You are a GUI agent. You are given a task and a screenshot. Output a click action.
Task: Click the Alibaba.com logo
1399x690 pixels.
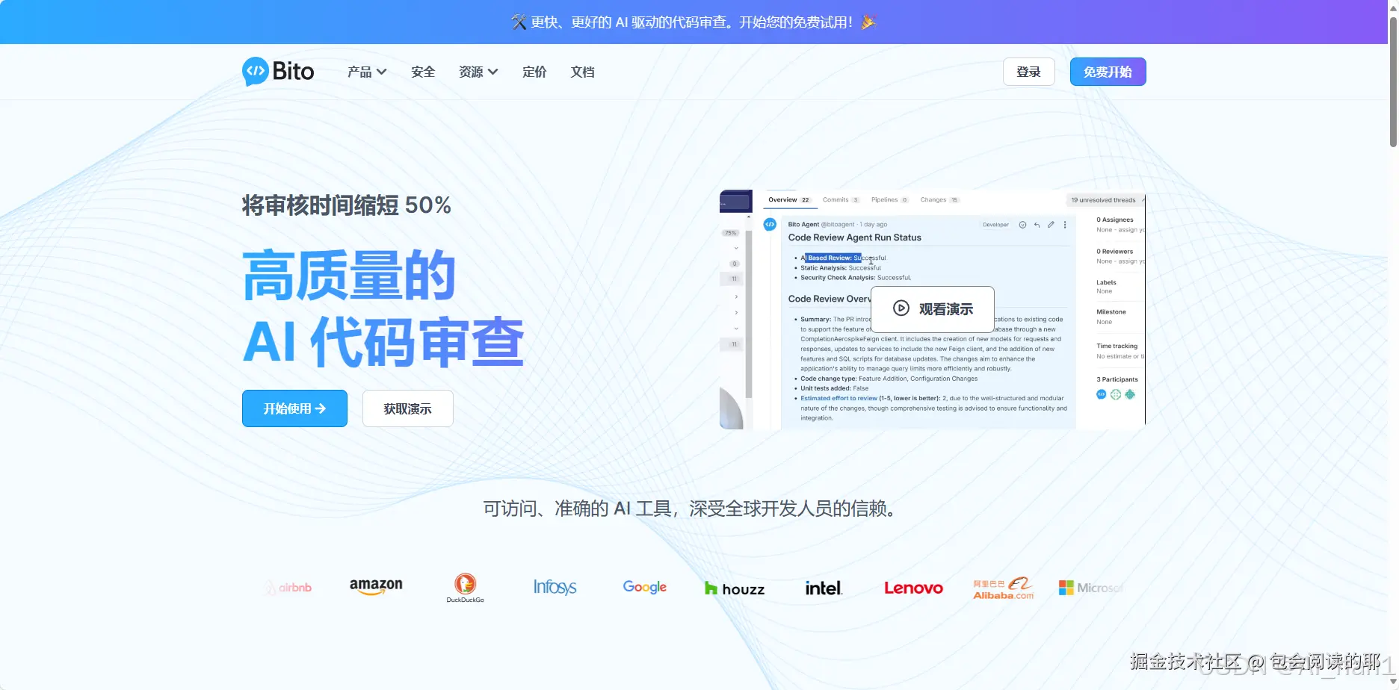pyautogui.click(x=1004, y=588)
